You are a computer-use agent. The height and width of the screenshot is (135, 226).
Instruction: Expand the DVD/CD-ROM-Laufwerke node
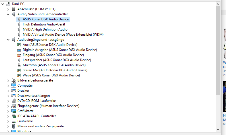8,101
